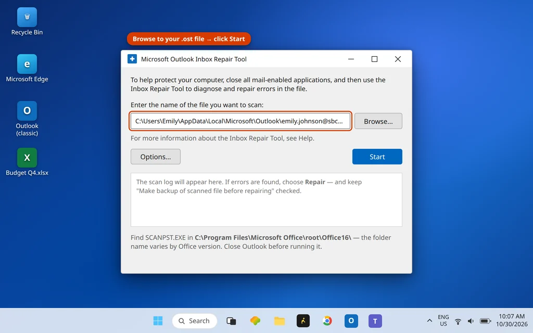The image size is (533, 333).
Task: Click the black running-figure taskbar app
Action: (303, 321)
